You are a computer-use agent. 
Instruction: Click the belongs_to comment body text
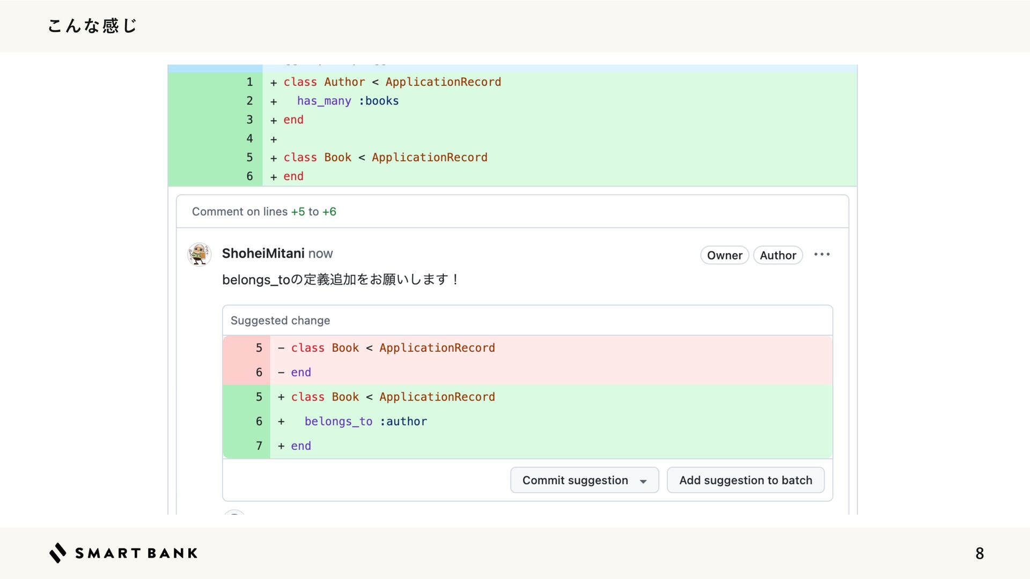point(340,280)
